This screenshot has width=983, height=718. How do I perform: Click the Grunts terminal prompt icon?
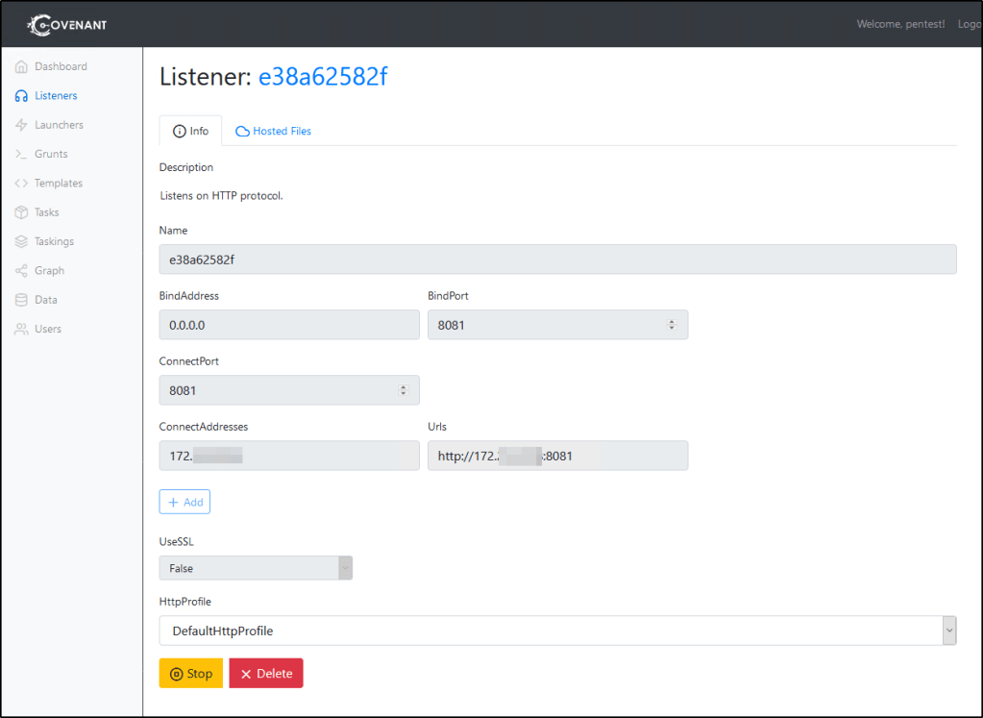click(x=22, y=154)
